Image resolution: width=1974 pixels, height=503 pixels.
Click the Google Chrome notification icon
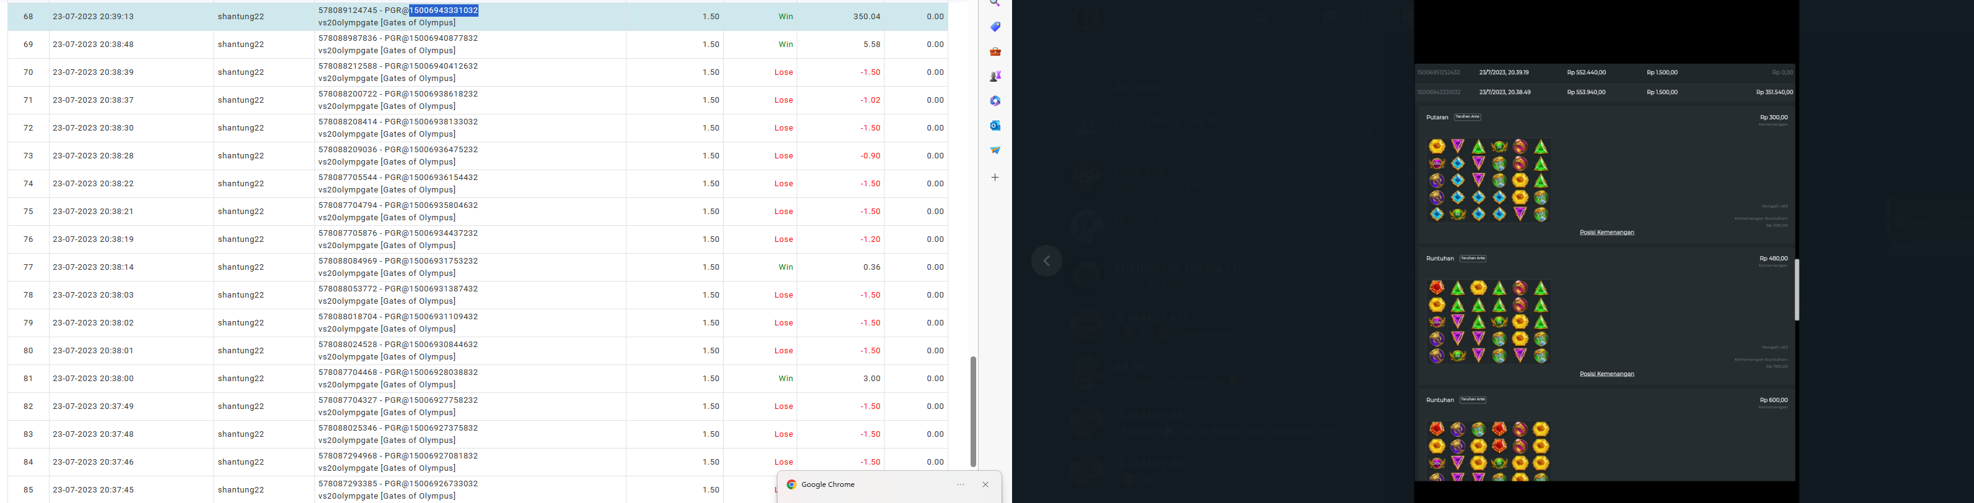click(x=792, y=484)
